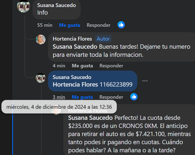Open the underlined 3 min timestamp

pyautogui.click(x=59, y=97)
